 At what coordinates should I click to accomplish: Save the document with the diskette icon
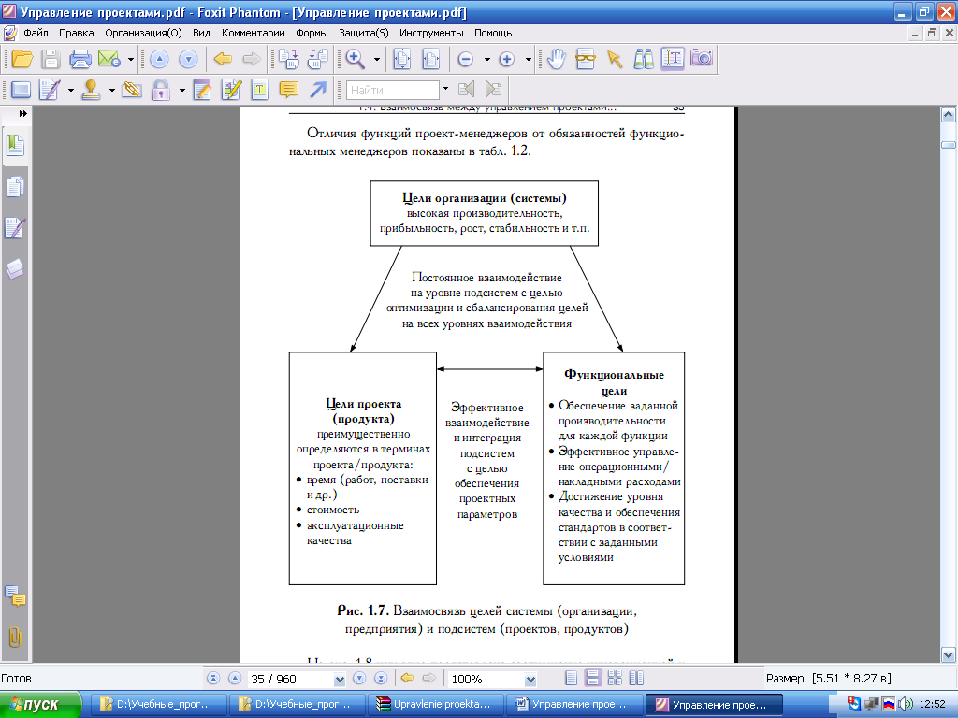(x=51, y=59)
